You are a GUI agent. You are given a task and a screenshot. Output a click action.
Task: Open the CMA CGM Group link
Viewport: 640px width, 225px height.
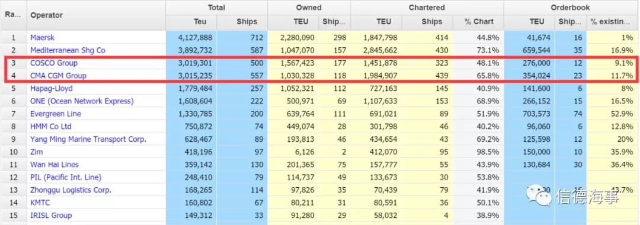(58, 76)
